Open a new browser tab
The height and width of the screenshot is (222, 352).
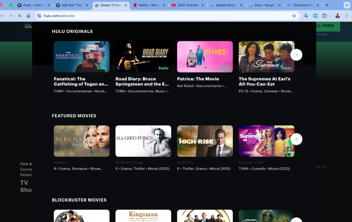[327, 5]
